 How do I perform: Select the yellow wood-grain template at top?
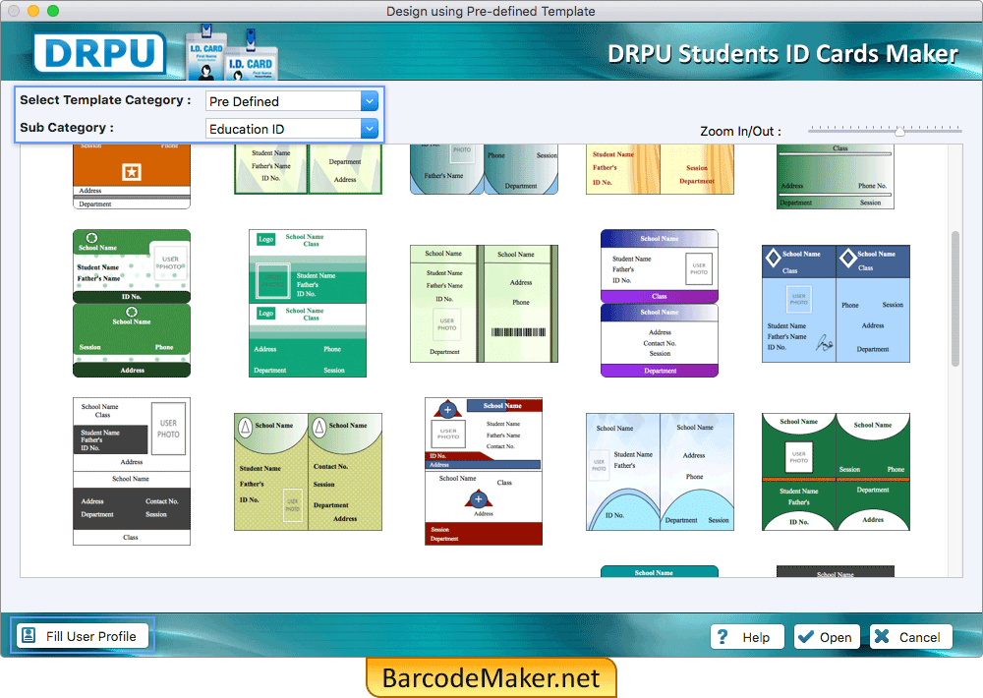point(660,169)
